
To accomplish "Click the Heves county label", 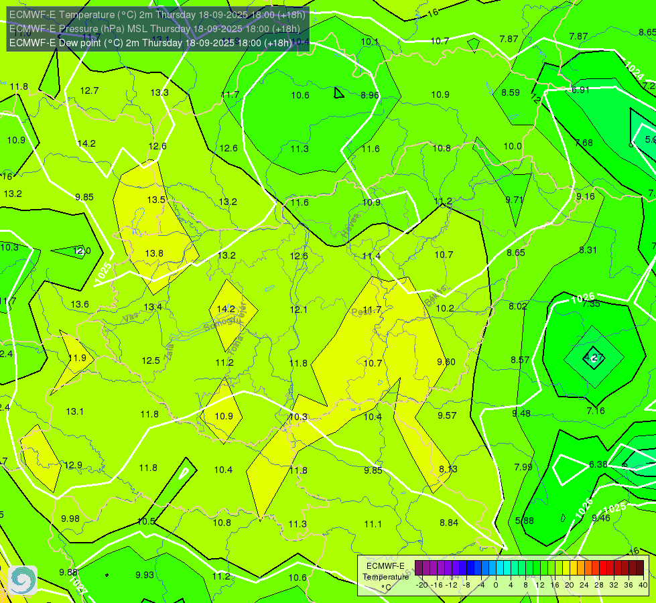I will tap(350, 226).
